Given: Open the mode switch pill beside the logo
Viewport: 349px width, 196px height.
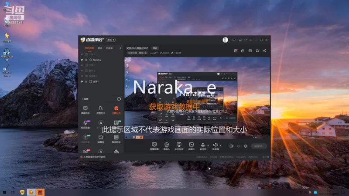Looking at the screenshot, I should coord(111,40).
